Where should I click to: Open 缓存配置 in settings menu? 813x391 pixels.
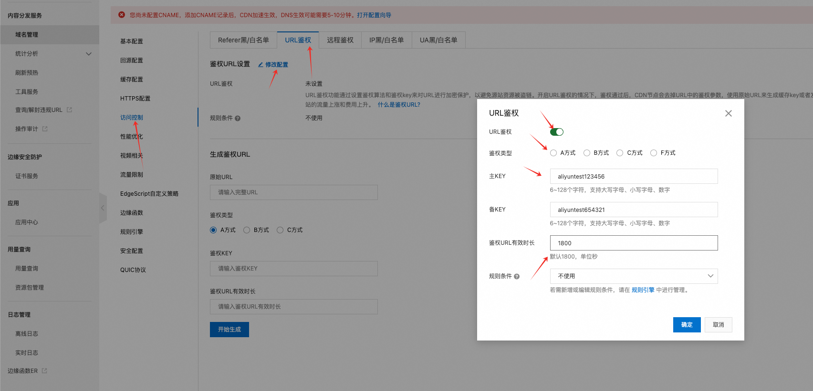[x=132, y=80]
